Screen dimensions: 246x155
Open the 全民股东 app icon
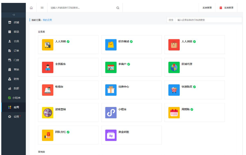point(47,67)
